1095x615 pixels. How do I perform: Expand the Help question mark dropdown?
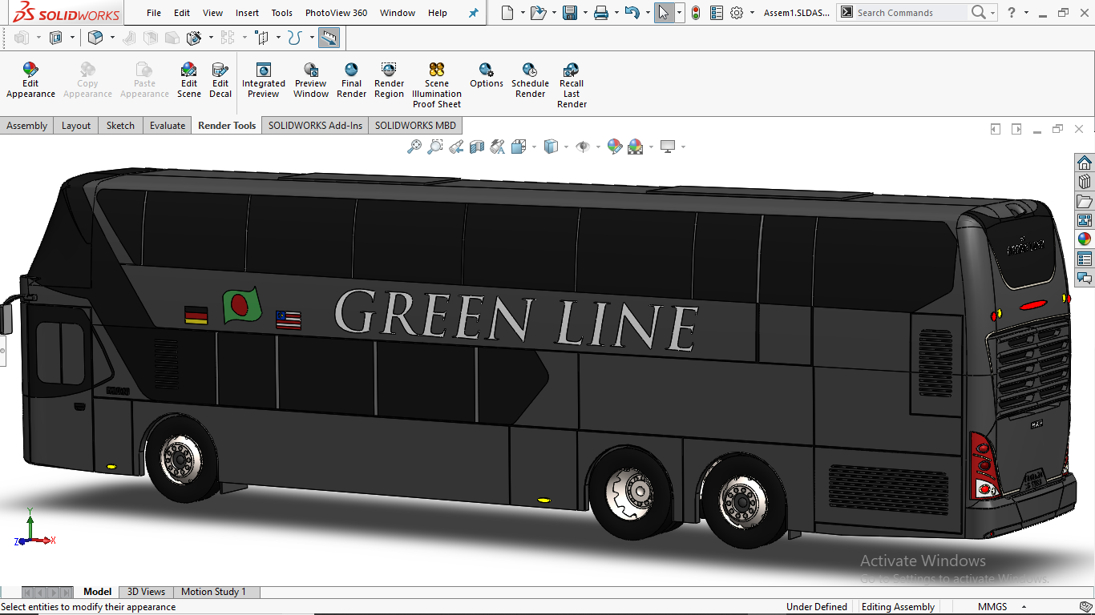[x=1027, y=13]
